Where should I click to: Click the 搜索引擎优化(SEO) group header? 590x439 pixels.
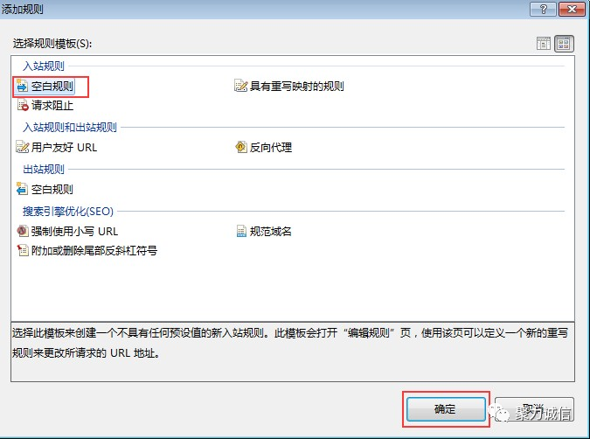(x=68, y=212)
